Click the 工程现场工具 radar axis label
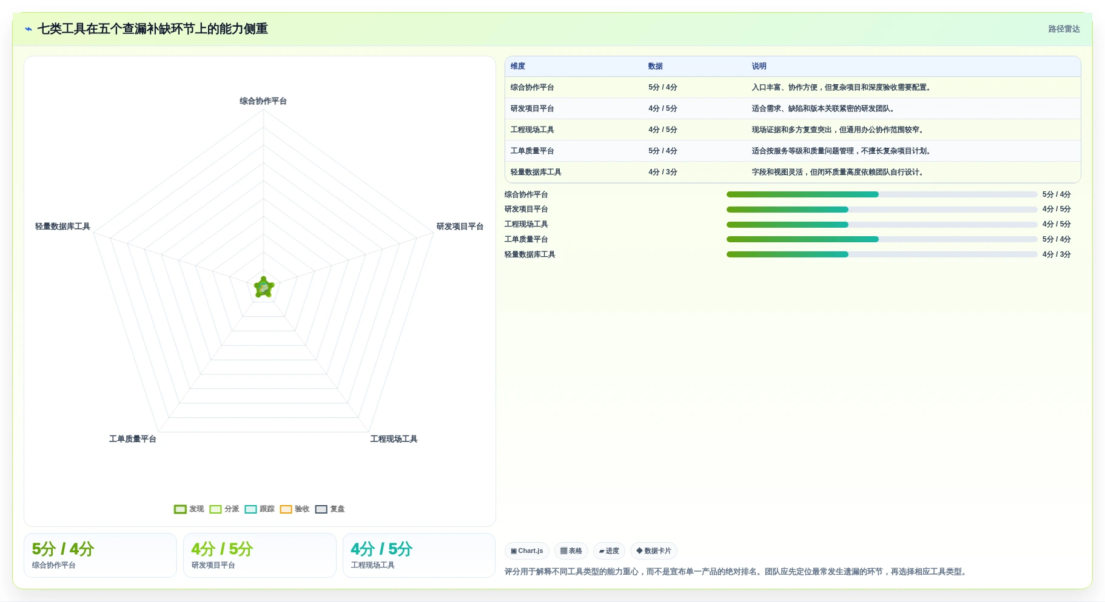Viewport: 1105px width, 602px height. (x=394, y=439)
